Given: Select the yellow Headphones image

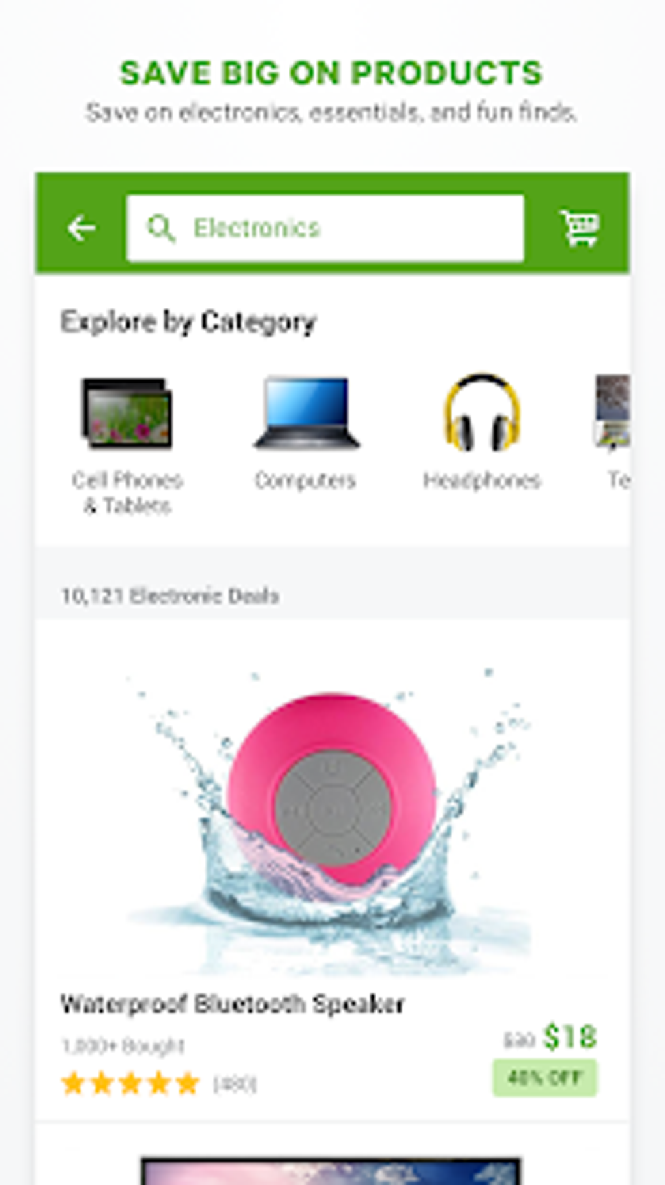Looking at the screenshot, I should pos(482,412).
